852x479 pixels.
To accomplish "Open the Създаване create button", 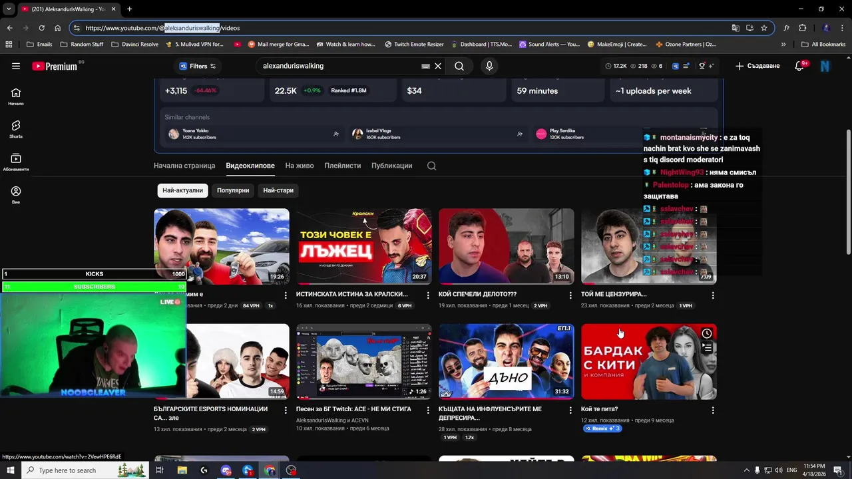I will click(757, 66).
